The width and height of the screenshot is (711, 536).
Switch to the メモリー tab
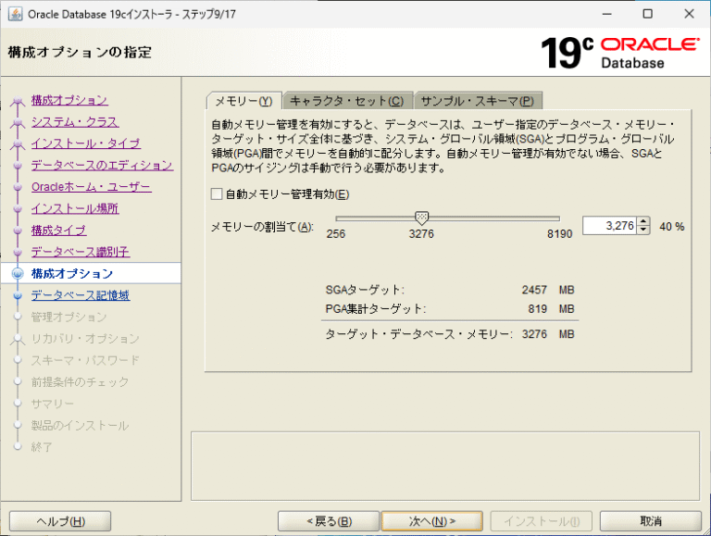coord(244,101)
